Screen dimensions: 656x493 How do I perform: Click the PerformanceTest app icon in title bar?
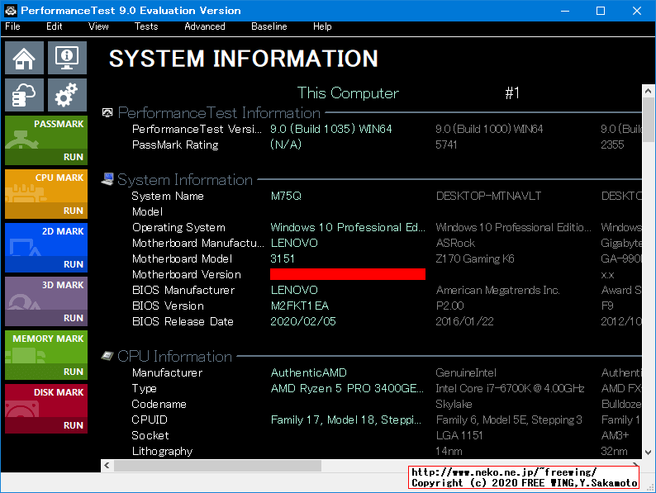tap(11, 11)
